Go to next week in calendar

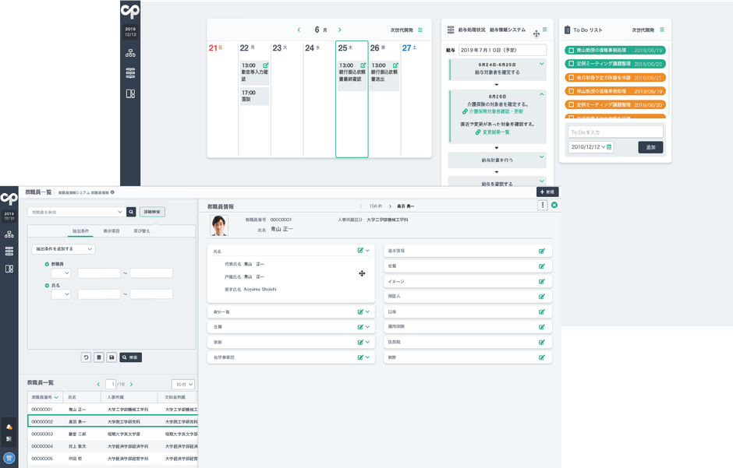pos(340,30)
